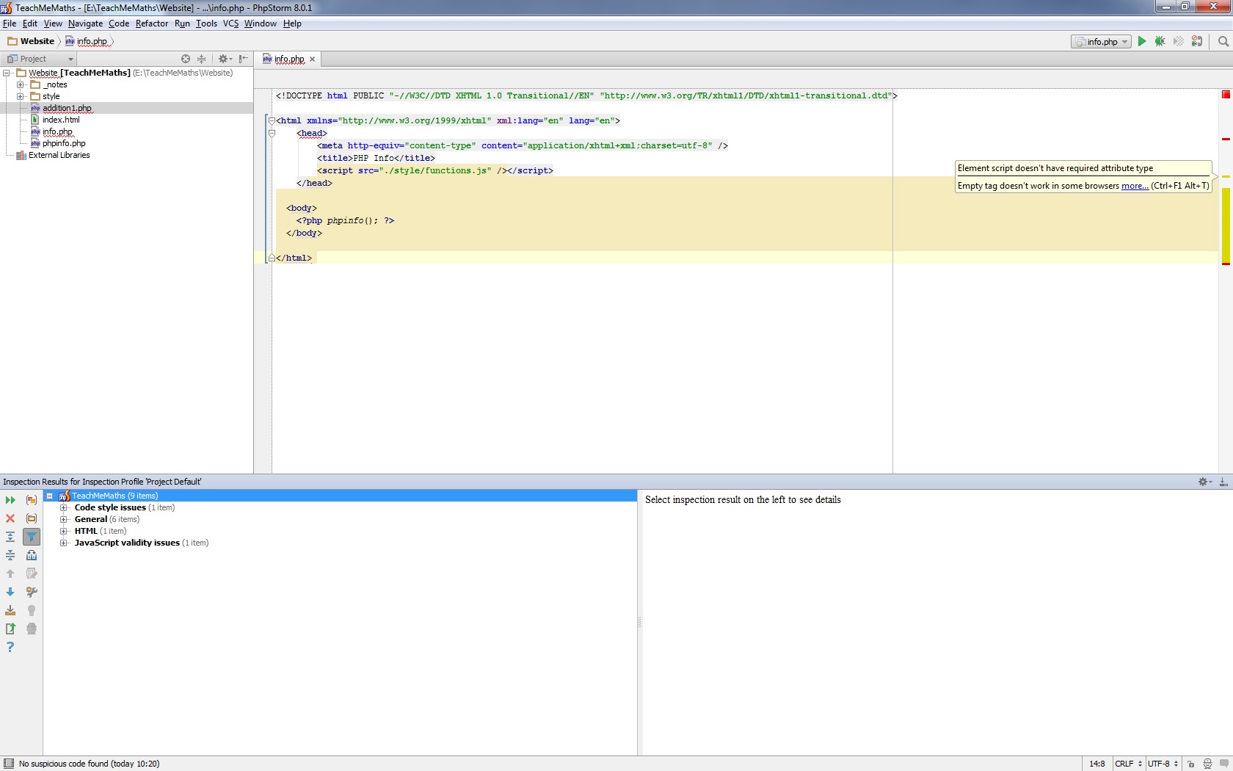Expand the _notes folder
Image resolution: width=1233 pixels, height=771 pixels.
click(21, 85)
